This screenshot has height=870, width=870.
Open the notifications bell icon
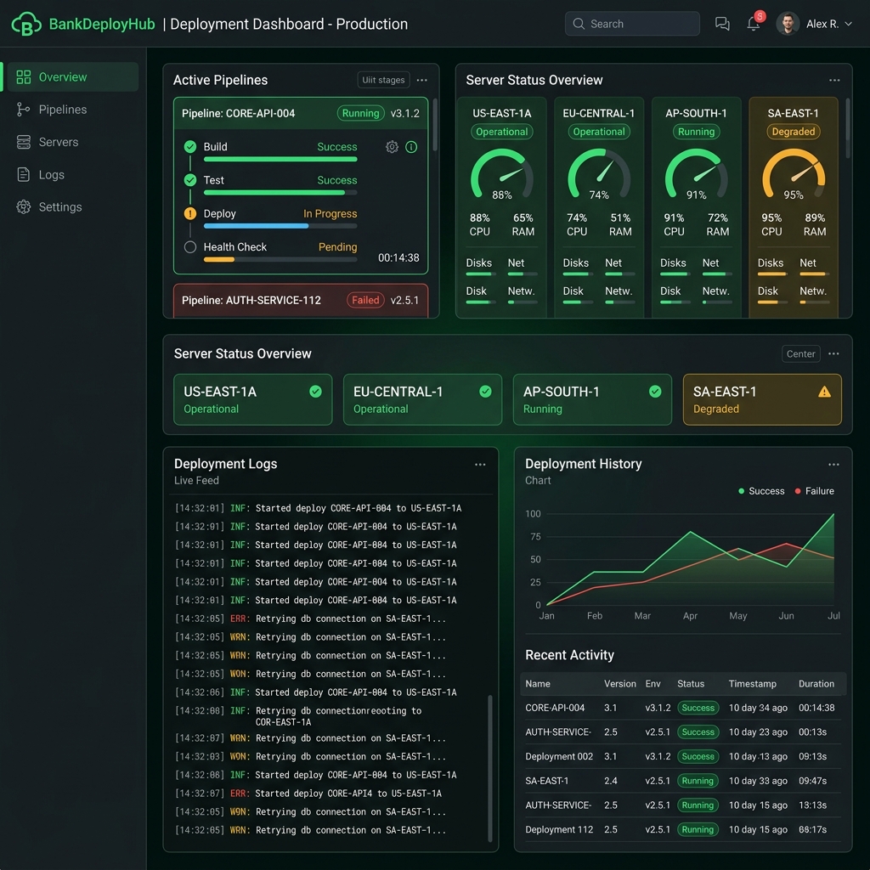(x=753, y=24)
